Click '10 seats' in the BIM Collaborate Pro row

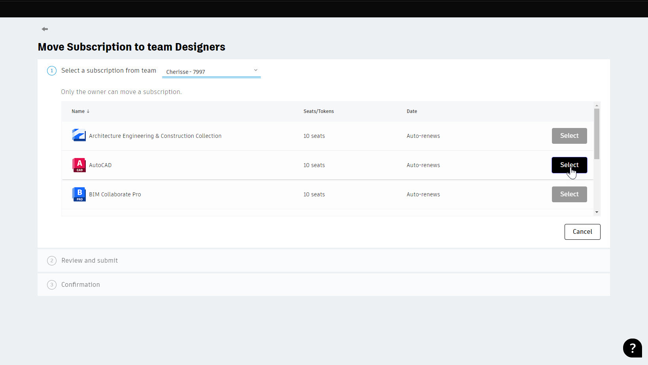pos(314,194)
